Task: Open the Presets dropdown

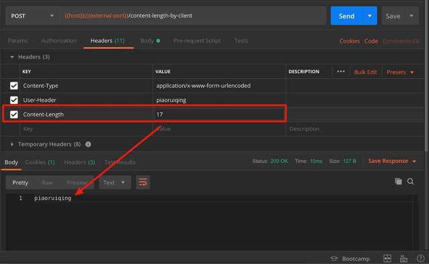Action: (x=400, y=72)
